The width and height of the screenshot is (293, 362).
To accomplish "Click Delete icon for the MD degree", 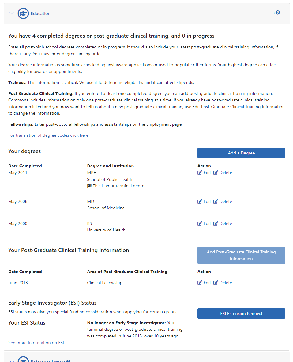I will coord(216,202).
